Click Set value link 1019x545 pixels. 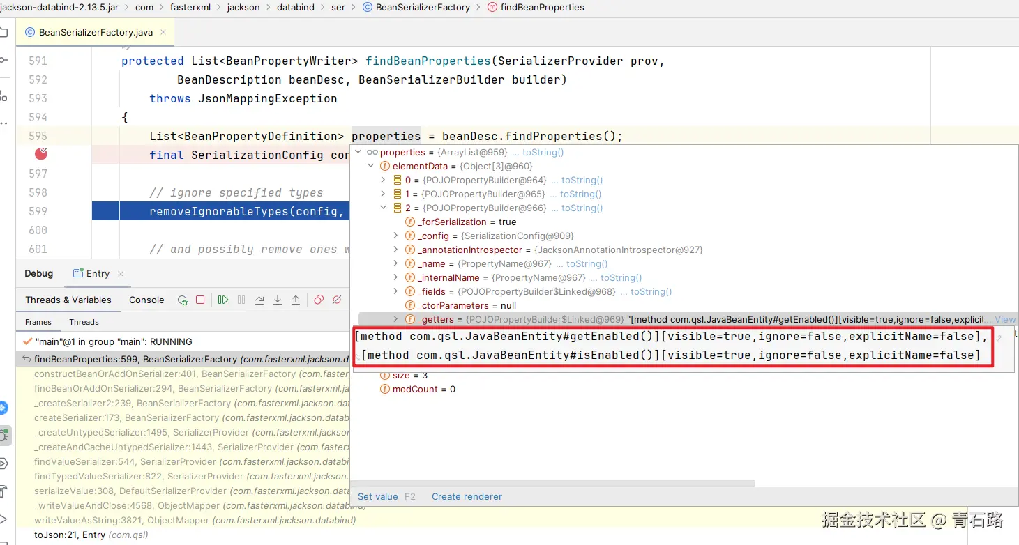(377, 496)
